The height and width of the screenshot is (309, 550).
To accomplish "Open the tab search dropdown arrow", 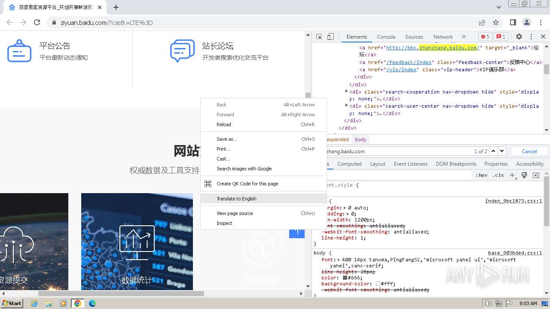I will (x=499, y=7).
